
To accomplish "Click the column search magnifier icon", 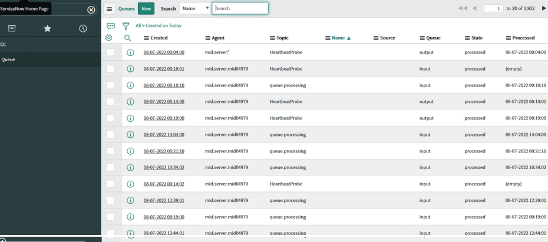I will [127, 38].
